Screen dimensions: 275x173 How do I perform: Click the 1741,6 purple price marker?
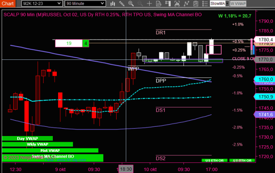pyautogui.click(x=264, y=114)
